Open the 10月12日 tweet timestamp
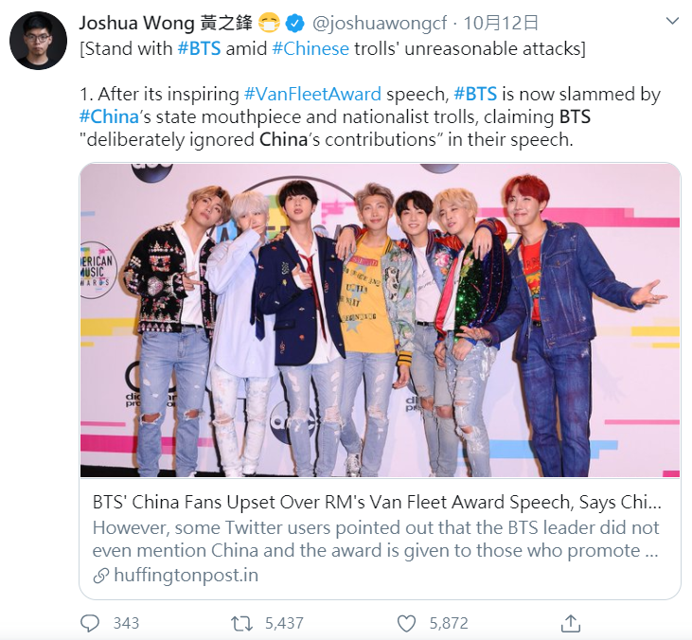This screenshot has width=692, height=640. pos(501,23)
